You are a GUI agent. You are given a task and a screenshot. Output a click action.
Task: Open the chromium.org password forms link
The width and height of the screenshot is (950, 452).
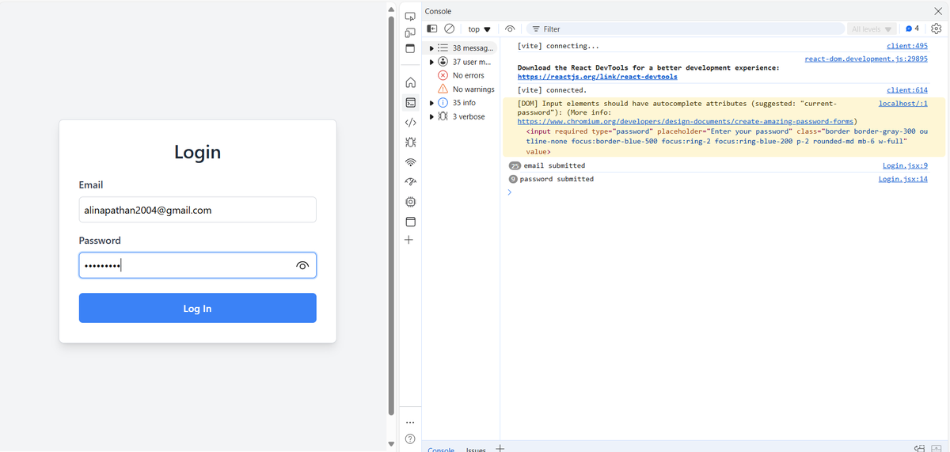tap(686, 122)
